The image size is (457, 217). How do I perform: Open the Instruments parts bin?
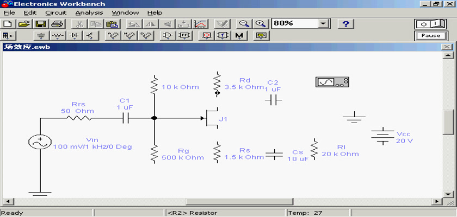point(261,36)
